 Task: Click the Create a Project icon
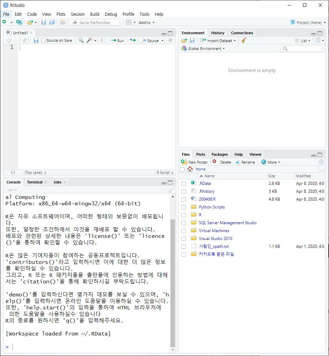click(x=19, y=22)
